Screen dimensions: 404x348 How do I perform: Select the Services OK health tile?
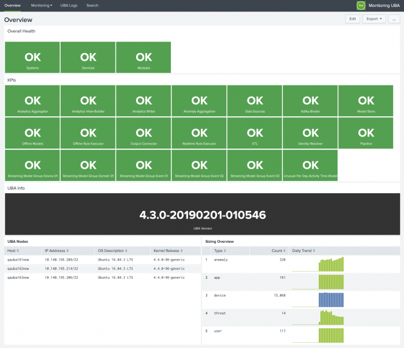pyautogui.click(x=88, y=57)
